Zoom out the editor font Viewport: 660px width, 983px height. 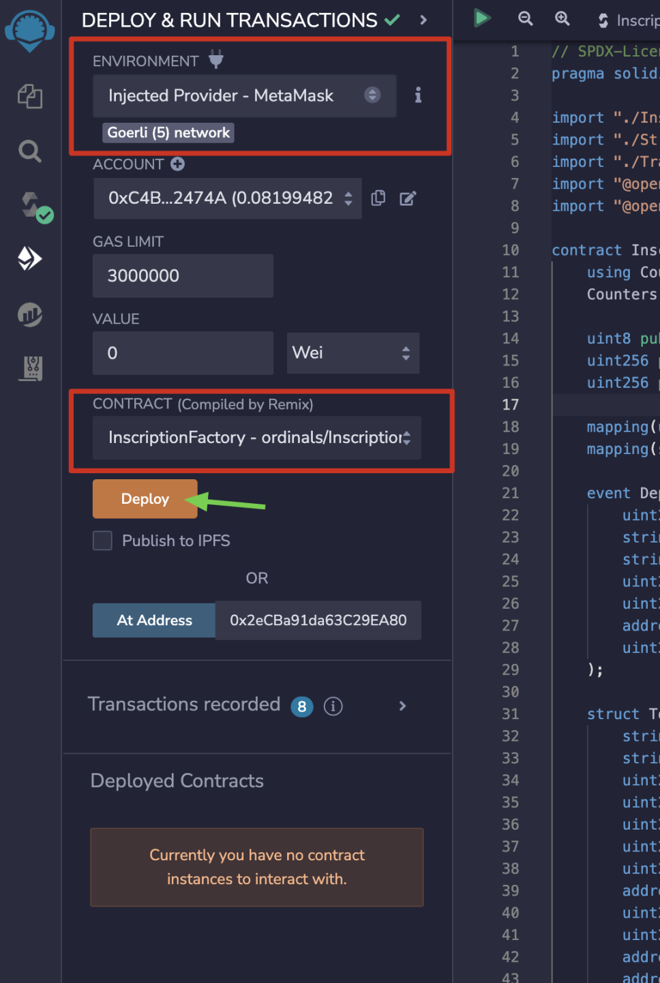525,19
